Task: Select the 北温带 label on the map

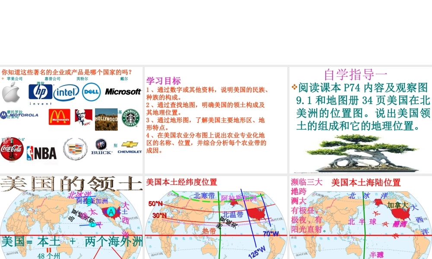Action: pos(233,215)
